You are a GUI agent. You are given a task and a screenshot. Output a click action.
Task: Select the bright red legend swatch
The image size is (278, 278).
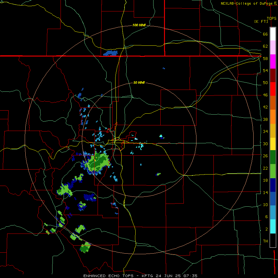pos(273,89)
